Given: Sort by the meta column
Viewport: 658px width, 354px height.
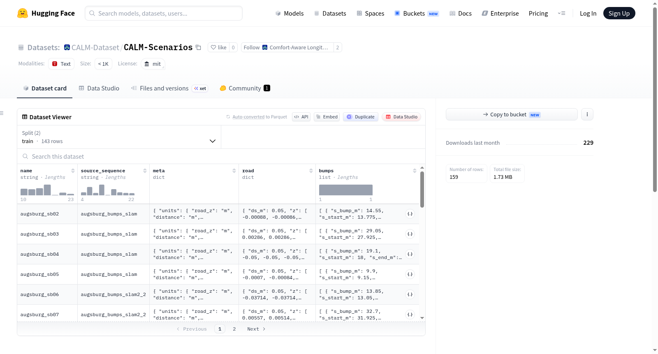Looking at the screenshot, I should [x=234, y=171].
